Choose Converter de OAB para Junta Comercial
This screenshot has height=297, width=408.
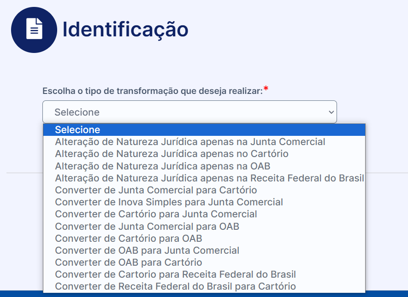tap(204, 250)
